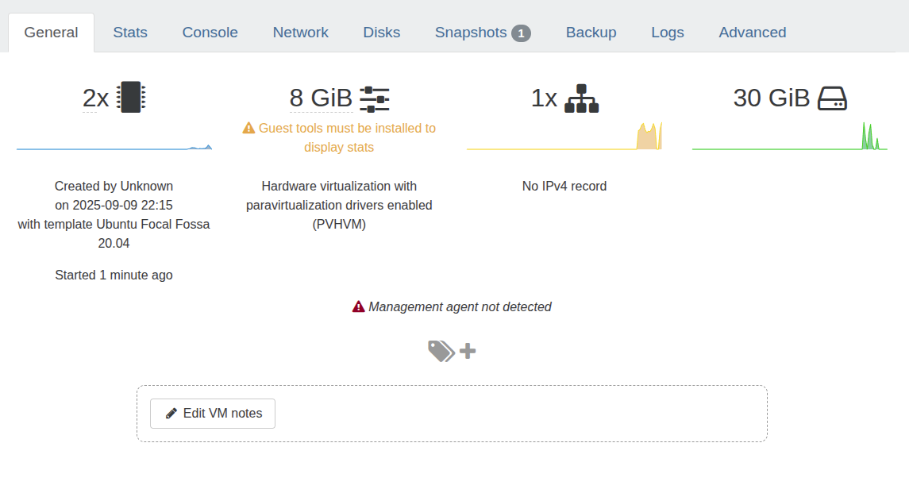The height and width of the screenshot is (493, 909).
Task: Click the network interfaces icon
Action: pos(582,98)
